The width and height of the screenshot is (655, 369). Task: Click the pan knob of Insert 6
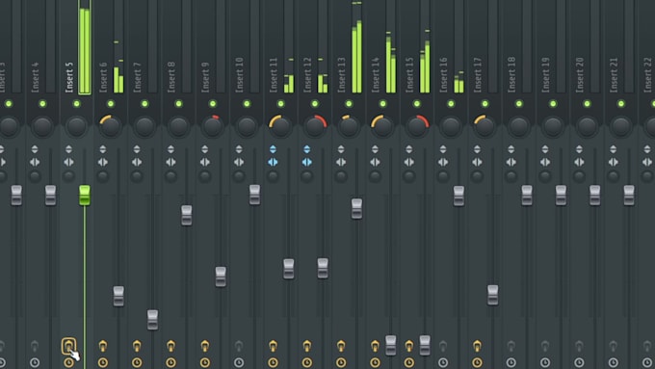coord(110,126)
